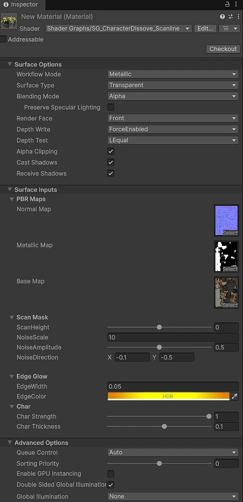The height and width of the screenshot is (502, 243).
Task: Click the NoiseAmplitude slider handle
Action: click(159, 347)
